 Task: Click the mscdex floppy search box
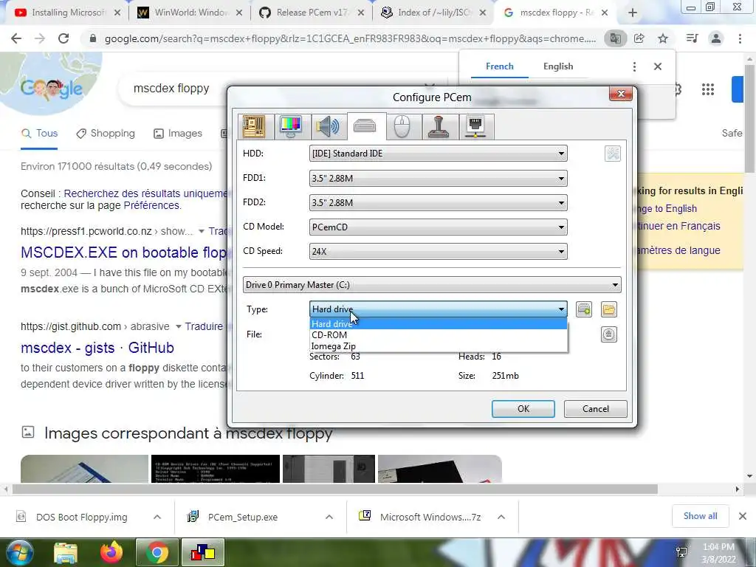[171, 89]
